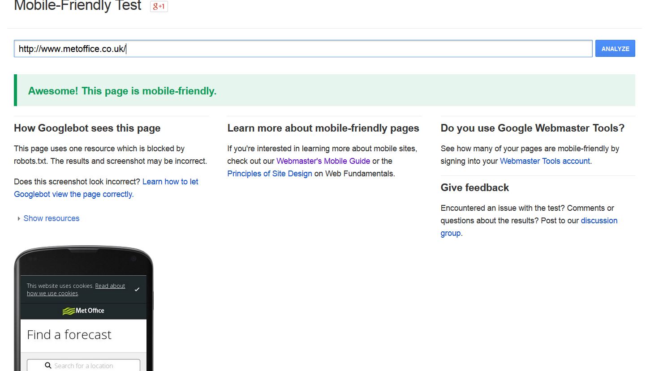Visit the discussion group link

click(x=599, y=221)
